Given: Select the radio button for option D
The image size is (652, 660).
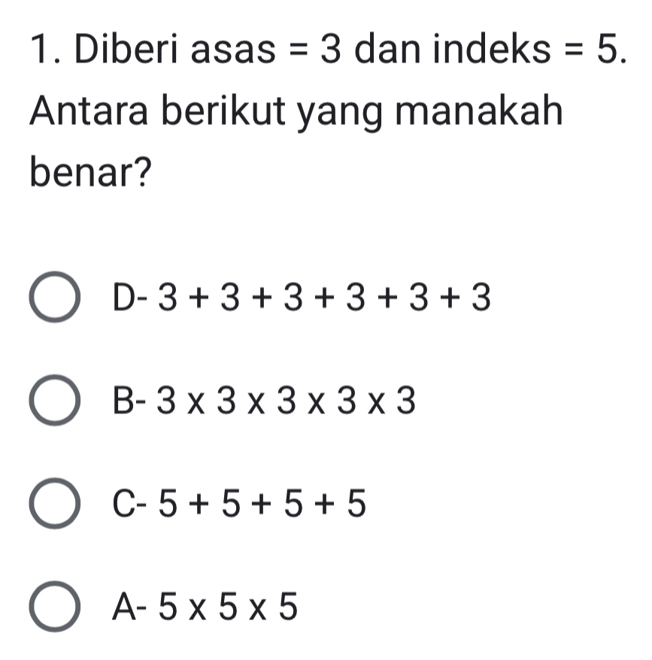Looking at the screenshot, I should pos(55,297).
